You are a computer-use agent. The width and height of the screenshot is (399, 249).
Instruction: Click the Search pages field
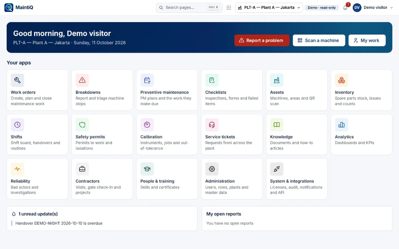(x=189, y=8)
